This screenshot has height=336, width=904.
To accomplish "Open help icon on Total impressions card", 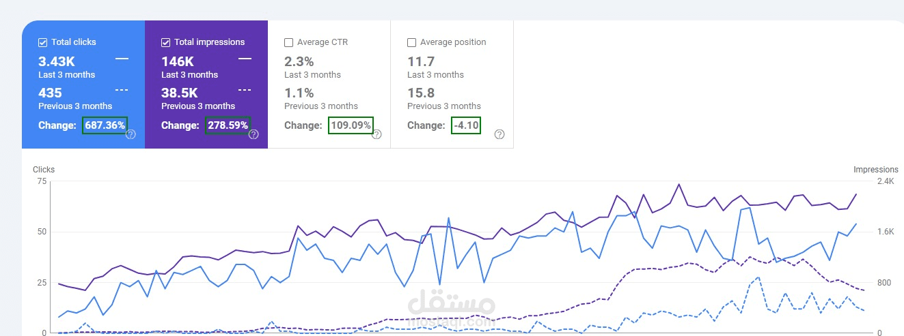I will 254,134.
